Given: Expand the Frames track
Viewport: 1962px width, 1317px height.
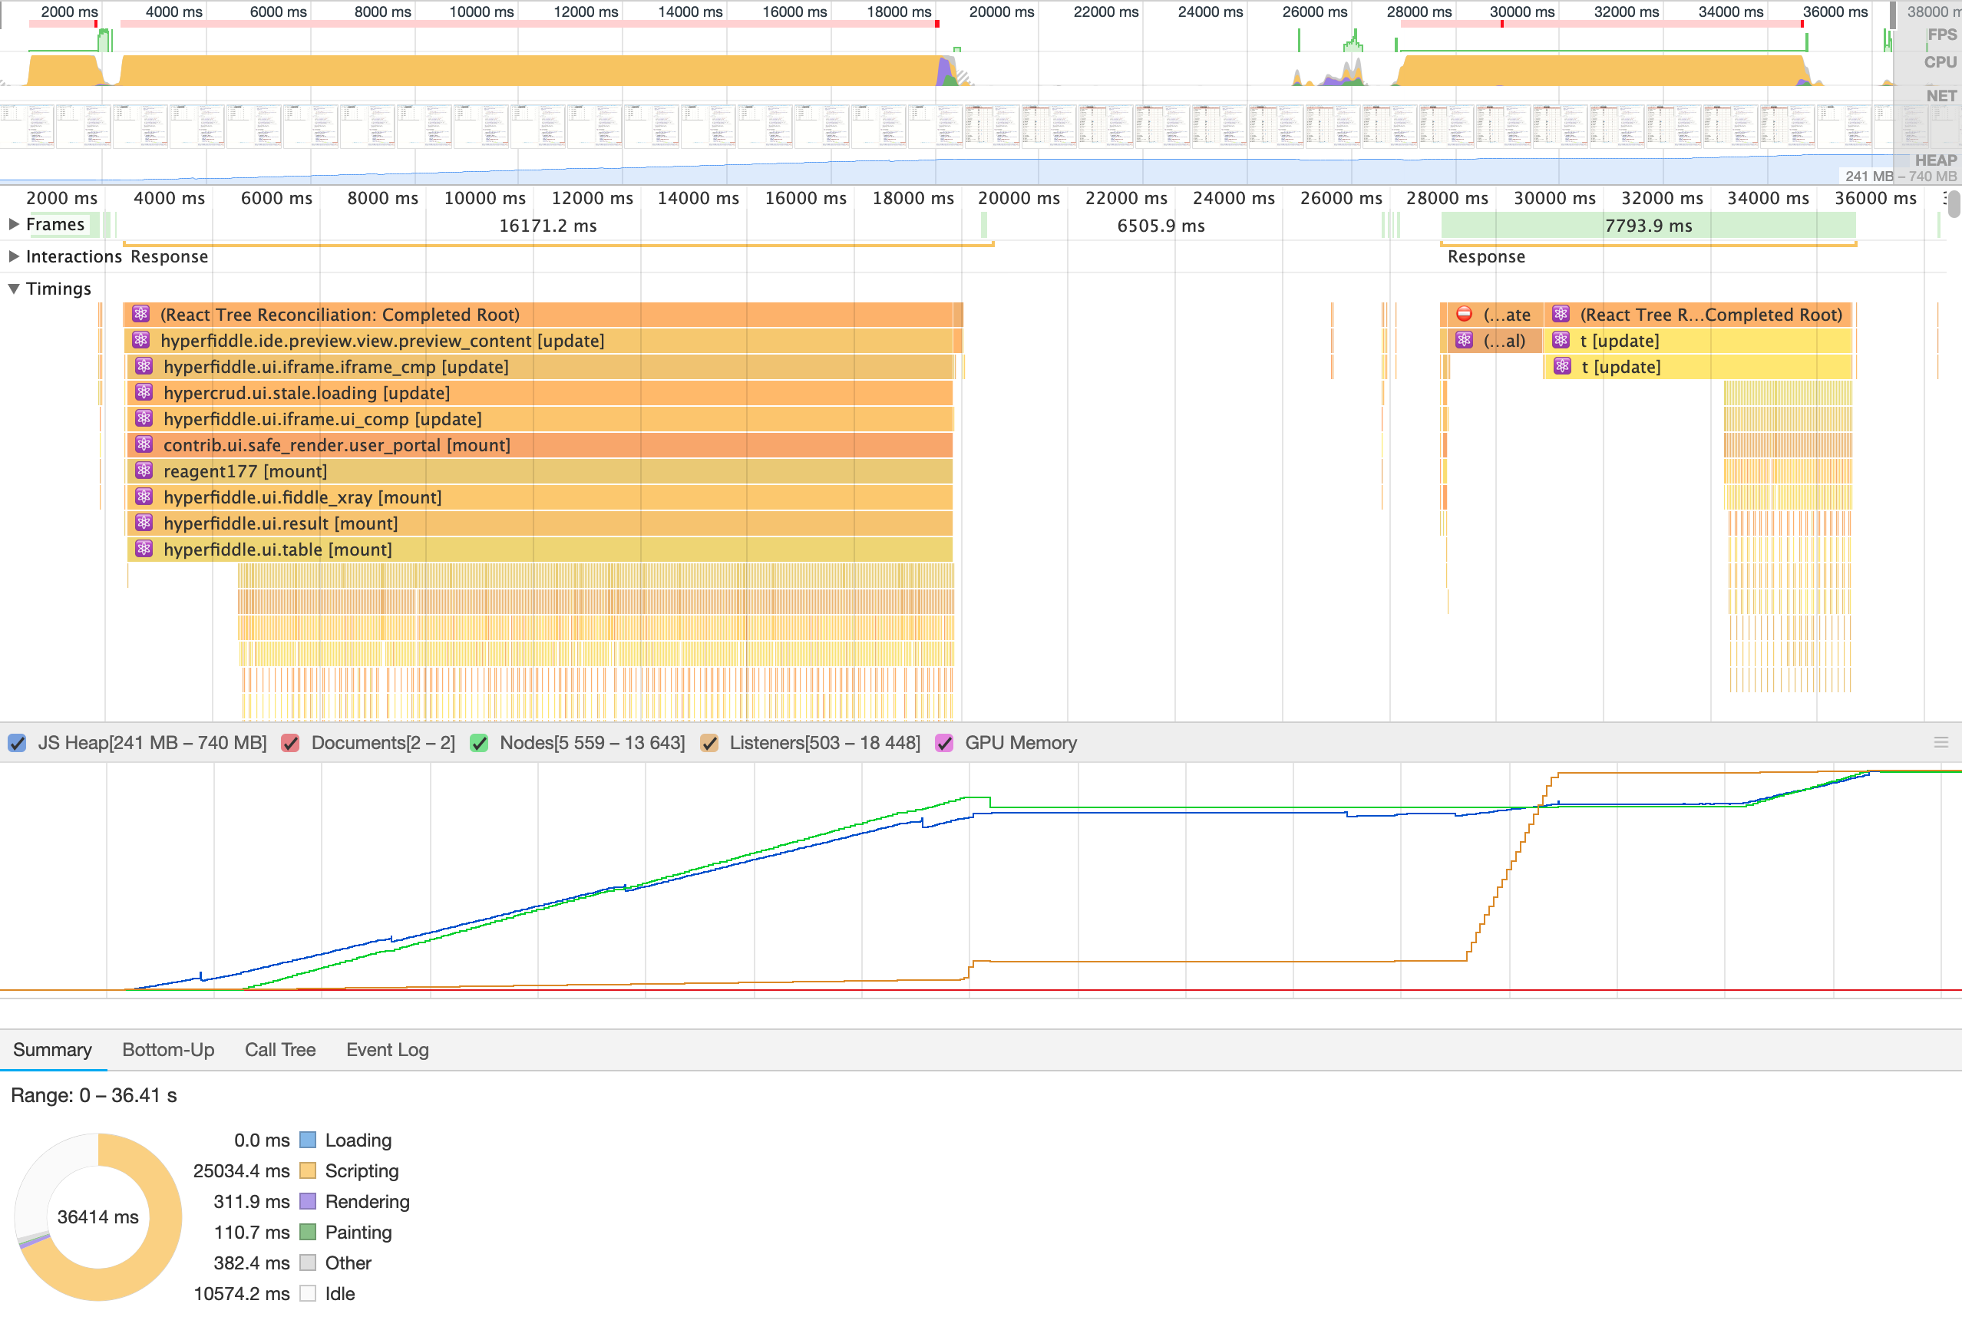Looking at the screenshot, I should pos(14,224).
